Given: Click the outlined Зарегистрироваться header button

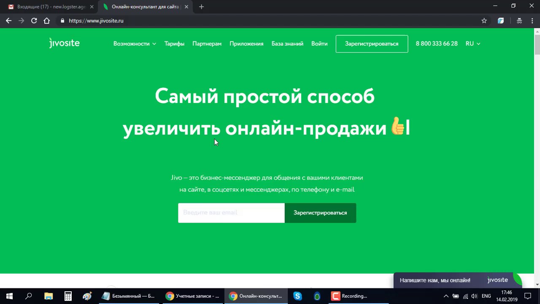Looking at the screenshot, I should coord(372,44).
